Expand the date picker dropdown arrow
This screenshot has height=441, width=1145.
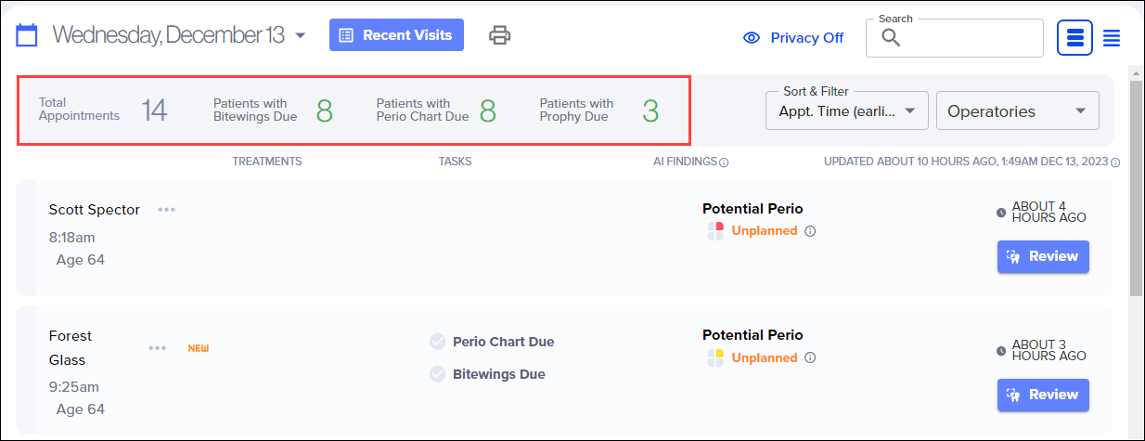tap(300, 36)
